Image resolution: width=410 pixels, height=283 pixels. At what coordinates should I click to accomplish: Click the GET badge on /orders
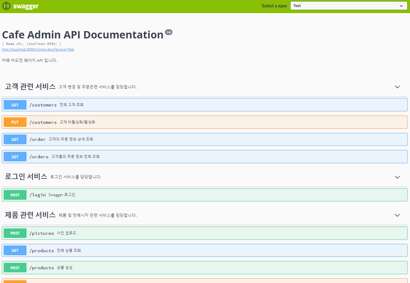coord(15,156)
